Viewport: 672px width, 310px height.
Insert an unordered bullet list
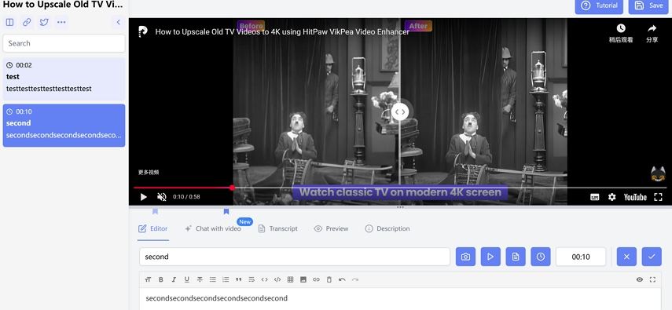pos(212,279)
